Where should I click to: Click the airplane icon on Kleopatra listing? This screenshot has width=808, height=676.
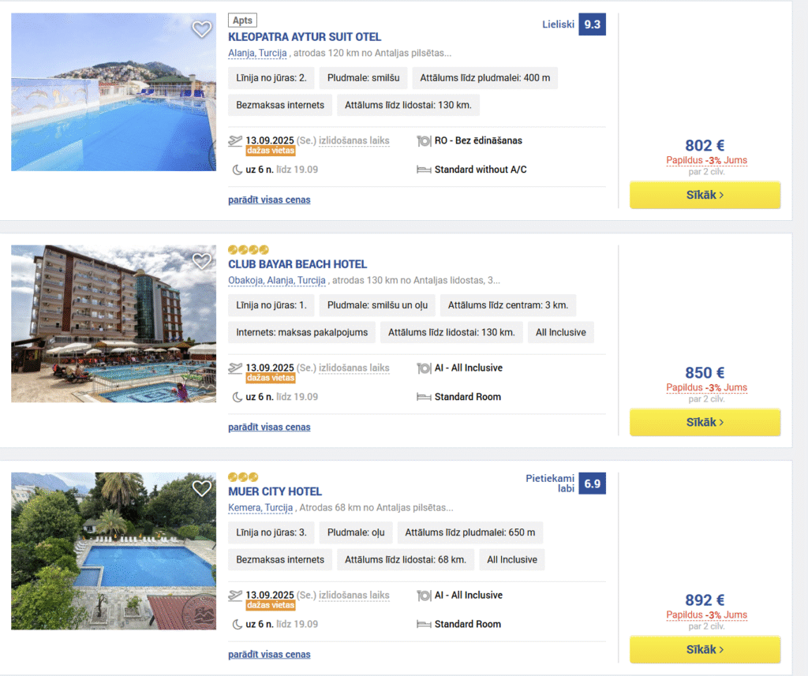235,140
